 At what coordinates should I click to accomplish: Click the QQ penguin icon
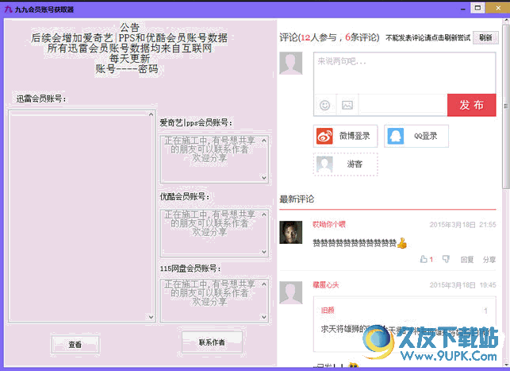coord(395,136)
